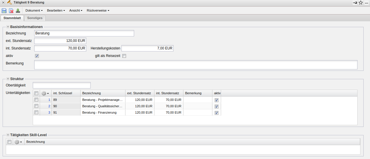Open row 2 link for Qualitätssicherung
The width and height of the screenshot is (370, 159).
click(49, 106)
